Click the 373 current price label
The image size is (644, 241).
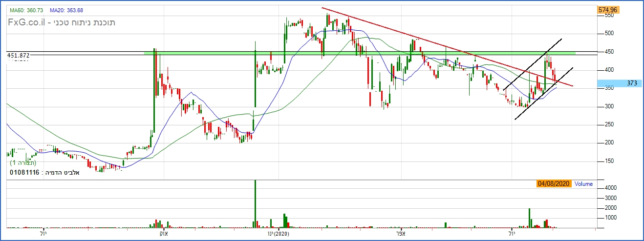click(618, 83)
